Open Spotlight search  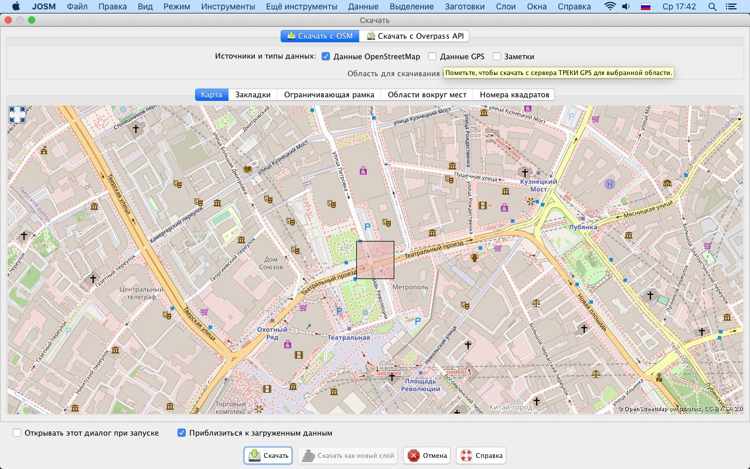click(x=712, y=7)
